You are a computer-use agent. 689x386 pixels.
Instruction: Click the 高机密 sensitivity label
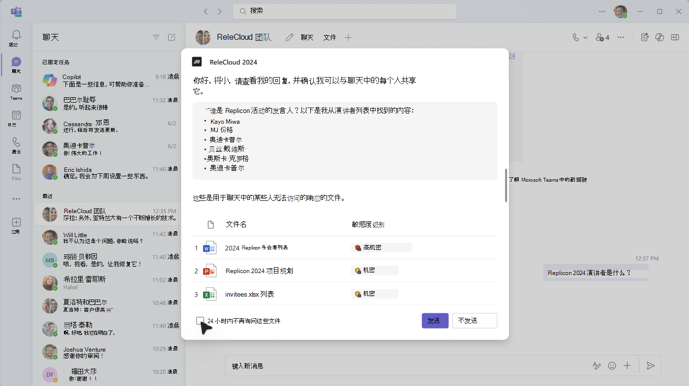coord(382,248)
